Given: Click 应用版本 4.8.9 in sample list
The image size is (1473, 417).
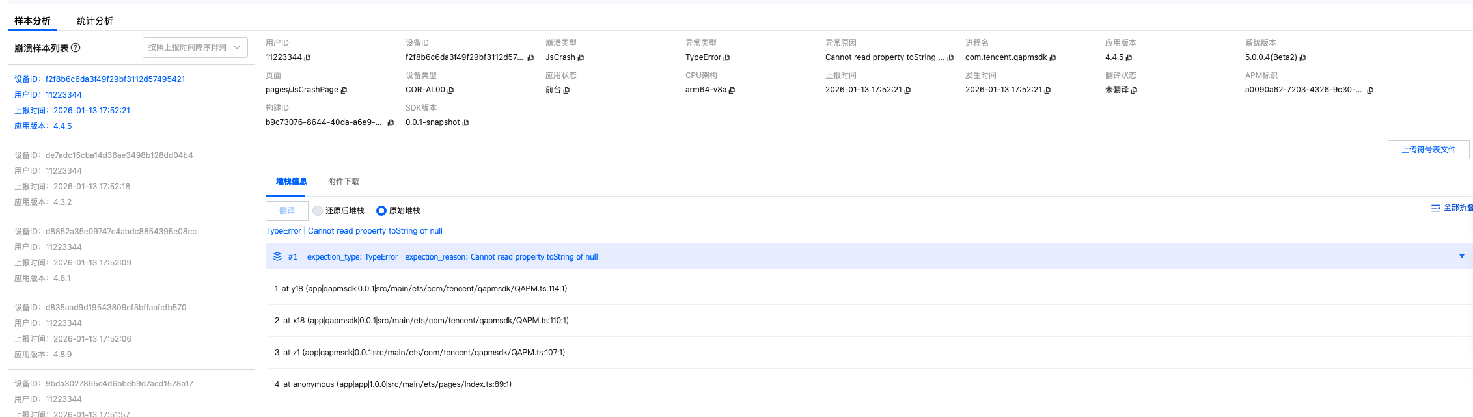Looking at the screenshot, I should click(43, 355).
